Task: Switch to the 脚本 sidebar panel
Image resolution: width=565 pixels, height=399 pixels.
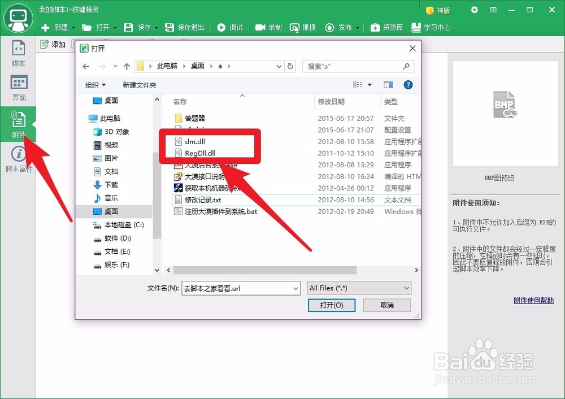Action: pyautogui.click(x=19, y=54)
